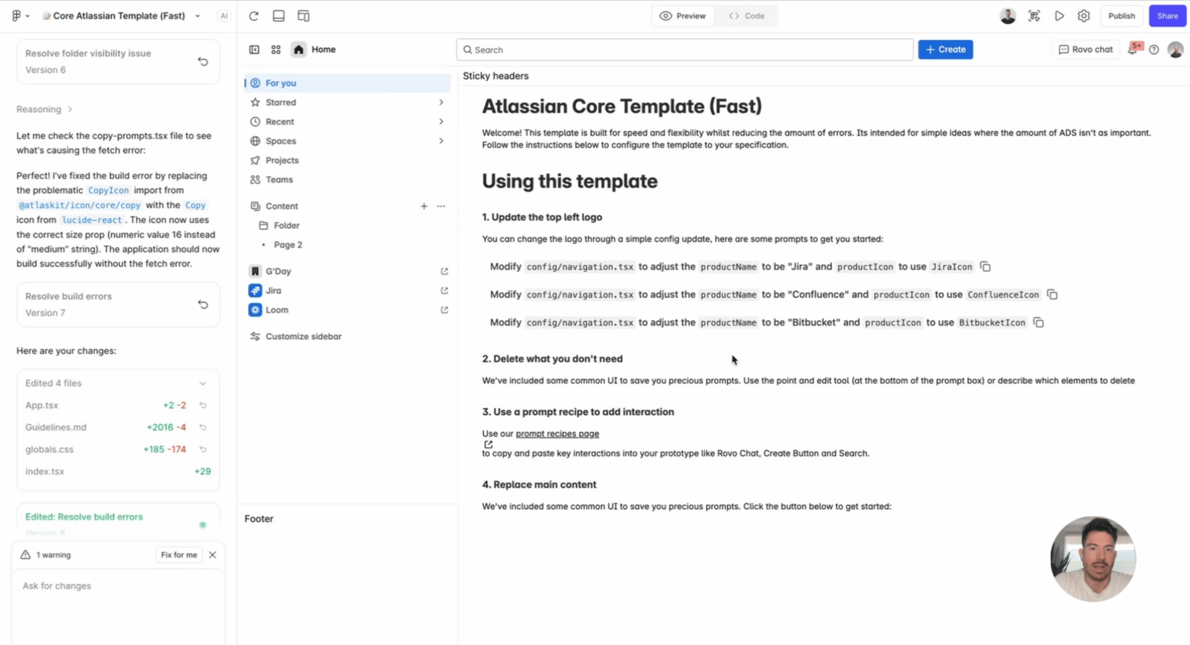Expand the Spaces section chevron
The width and height of the screenshot is (1190, 645).
441,141
